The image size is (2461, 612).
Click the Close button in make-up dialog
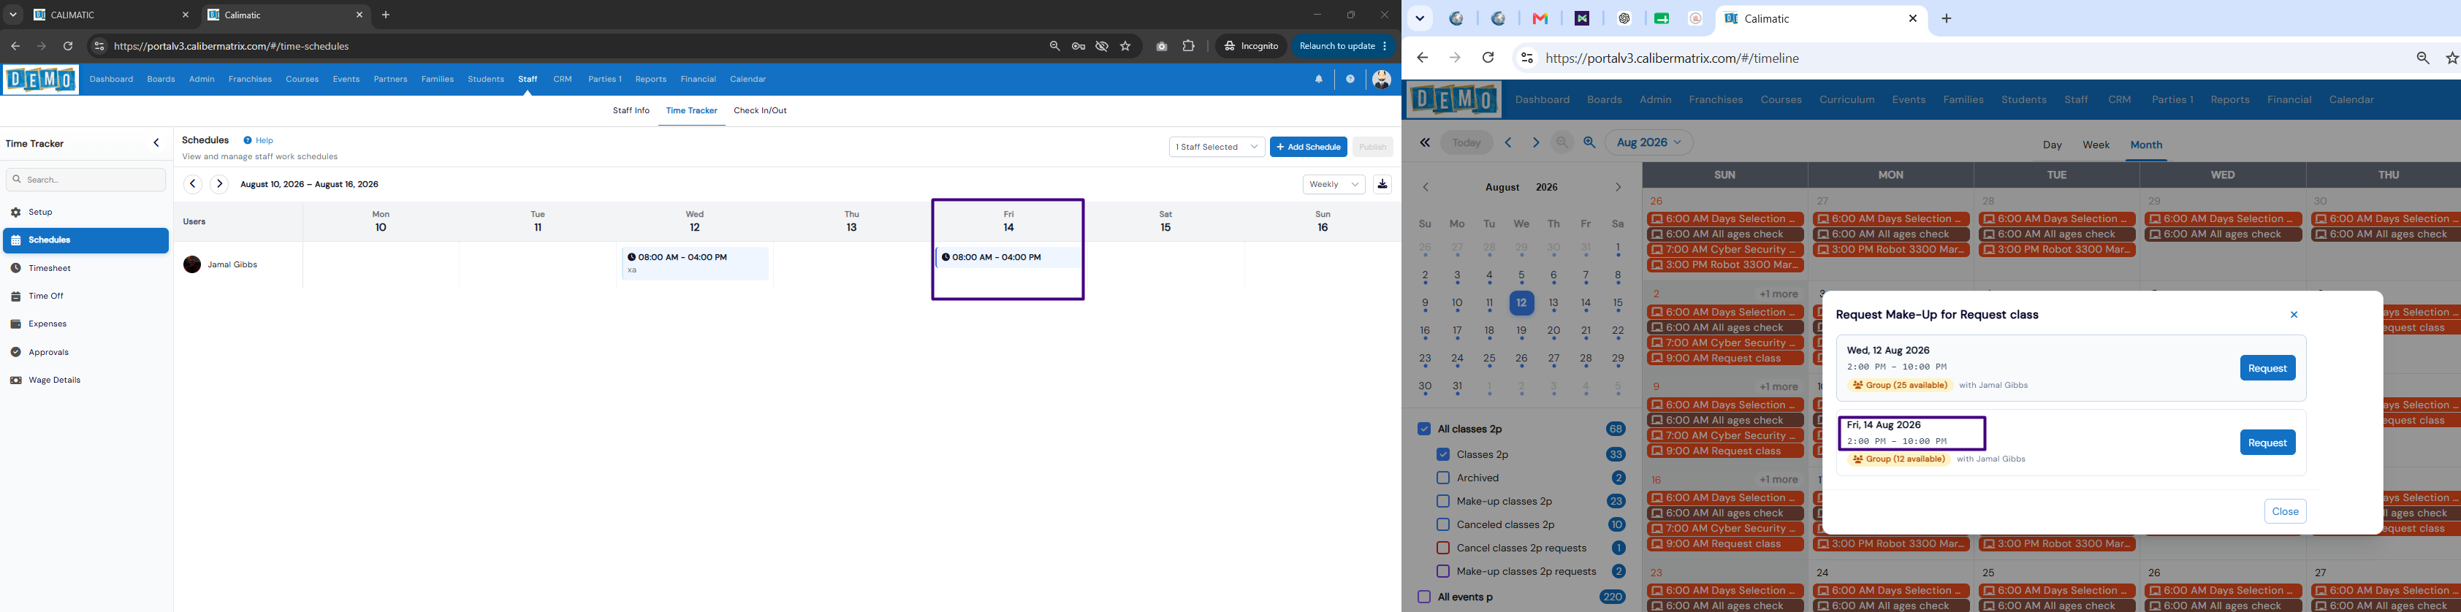(2285, 512)
